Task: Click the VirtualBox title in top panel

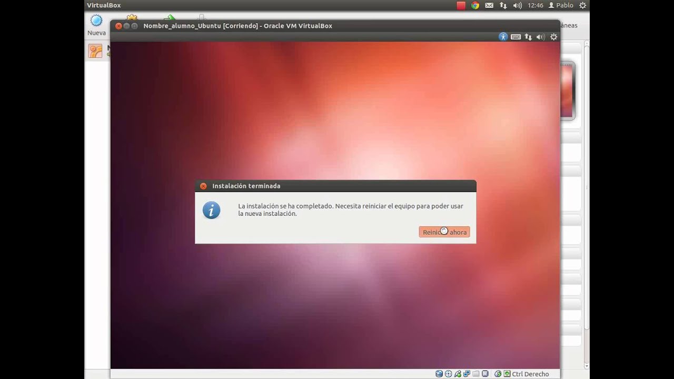Action: (x=104, y=5)
